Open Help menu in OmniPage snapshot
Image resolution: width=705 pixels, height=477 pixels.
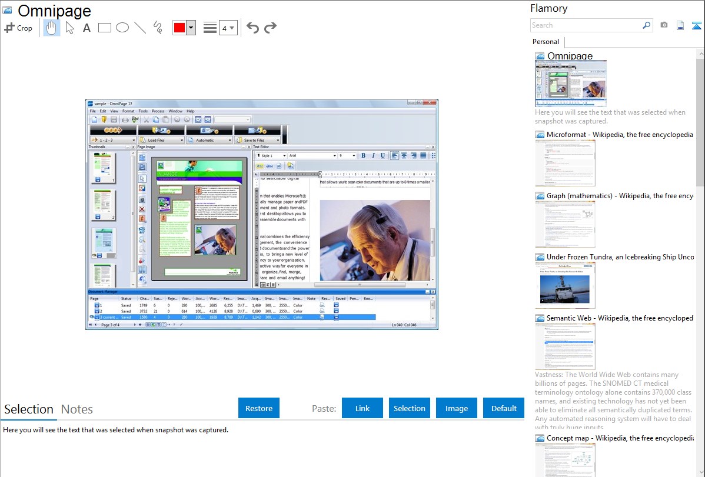point(191,111)
